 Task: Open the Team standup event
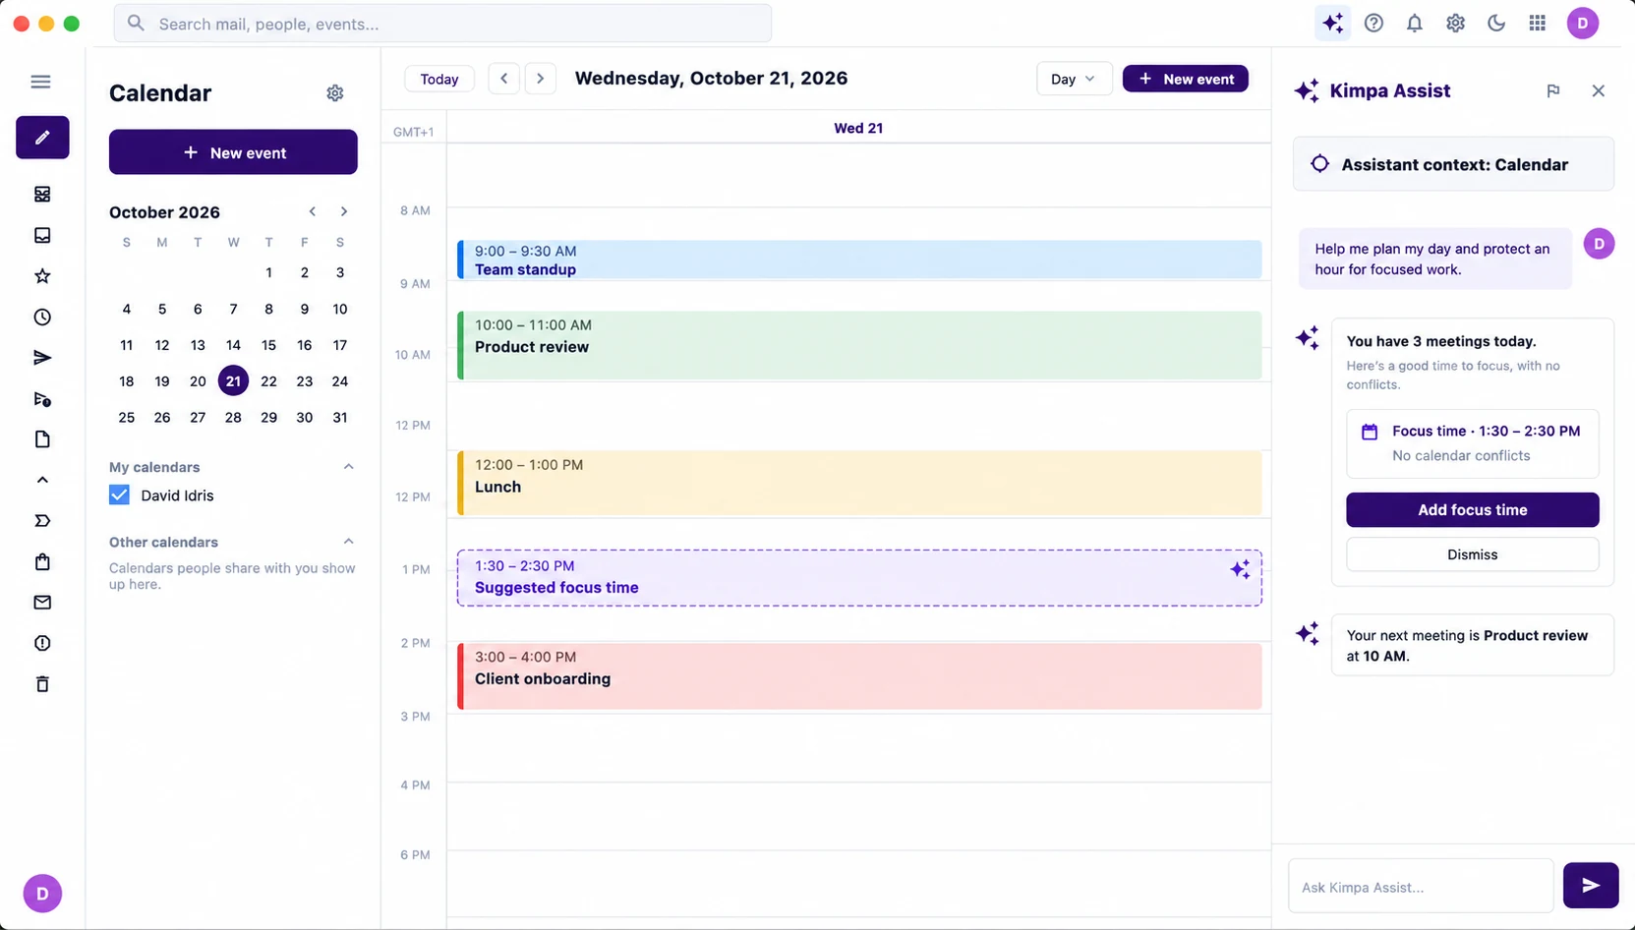click(x=859, y=260)
